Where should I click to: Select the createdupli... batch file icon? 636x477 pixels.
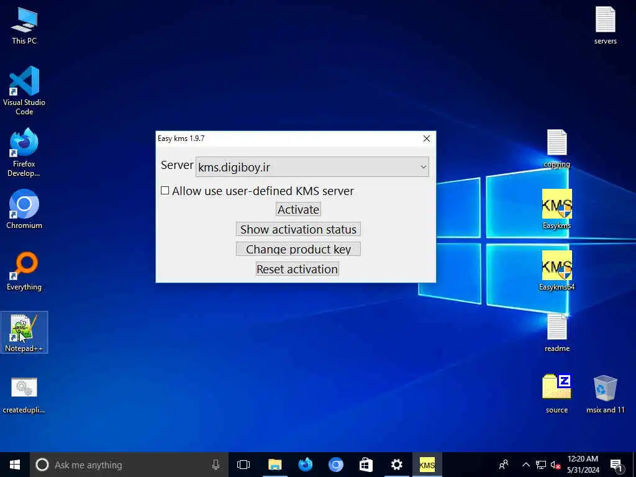pyautogui.click(x=24, y=395)
